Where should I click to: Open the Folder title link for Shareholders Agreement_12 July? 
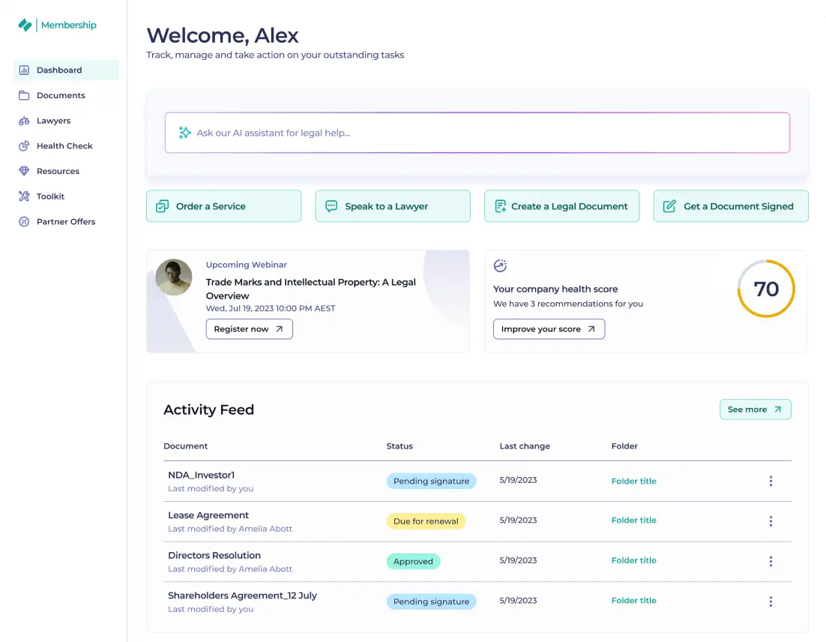click(633, 600)
